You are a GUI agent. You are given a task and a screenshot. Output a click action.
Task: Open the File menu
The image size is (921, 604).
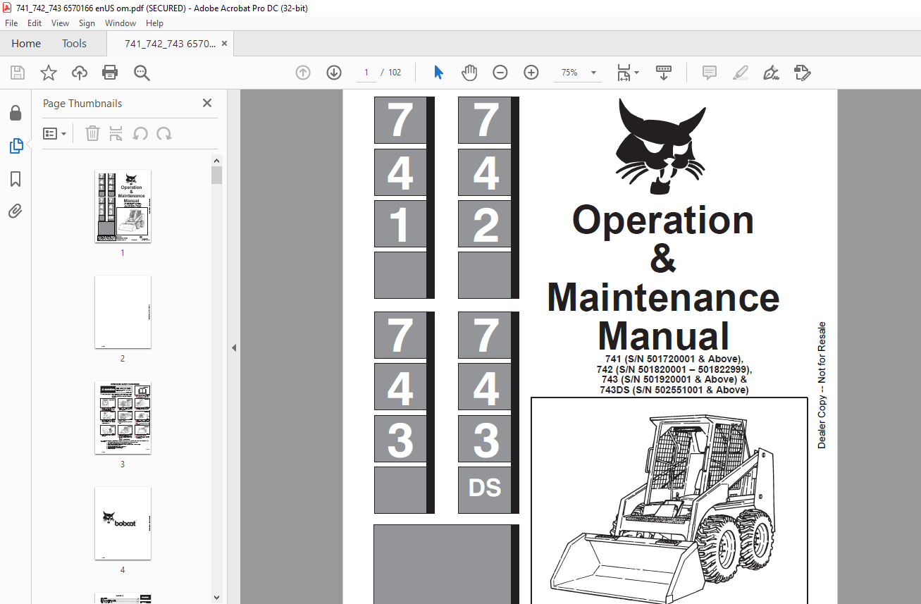click(11, 23)
